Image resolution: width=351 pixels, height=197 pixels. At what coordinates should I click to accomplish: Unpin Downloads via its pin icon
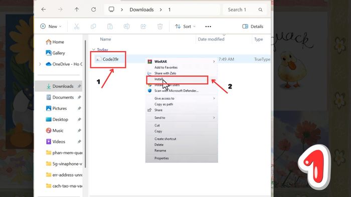click(x=79, y=86)
